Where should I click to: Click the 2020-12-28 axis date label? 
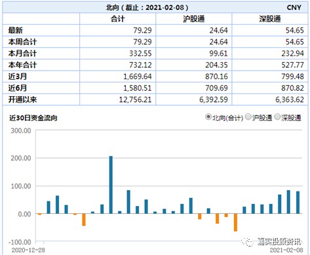coord(28,250)
